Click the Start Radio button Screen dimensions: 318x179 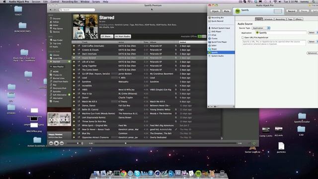pyautogui.click(x=123, y=36)
